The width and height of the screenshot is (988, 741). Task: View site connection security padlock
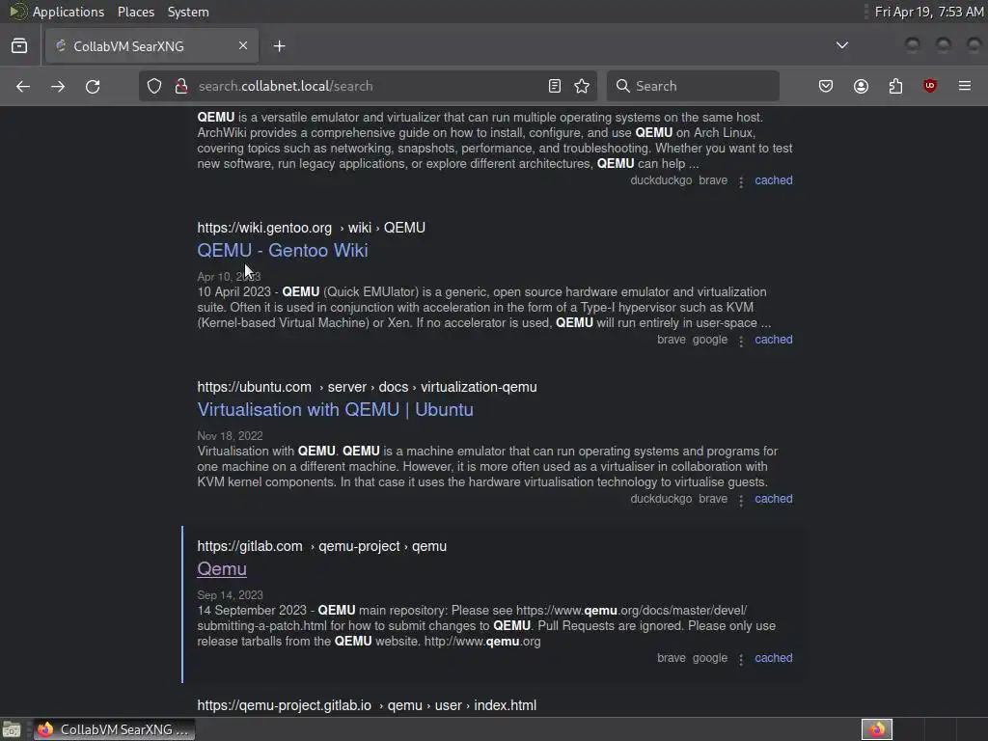coord(181,86)
